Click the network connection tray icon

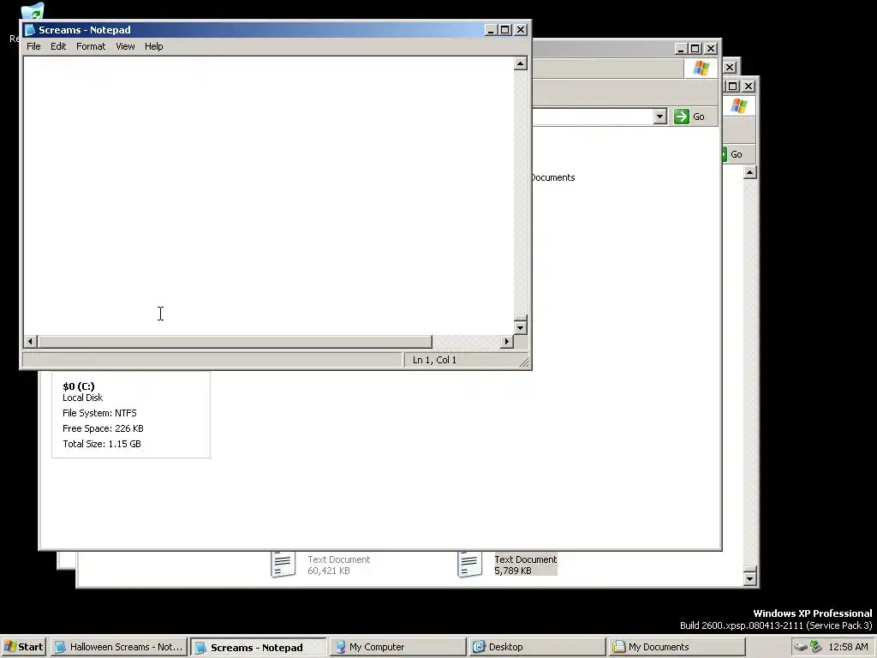[x=815, y=647]
